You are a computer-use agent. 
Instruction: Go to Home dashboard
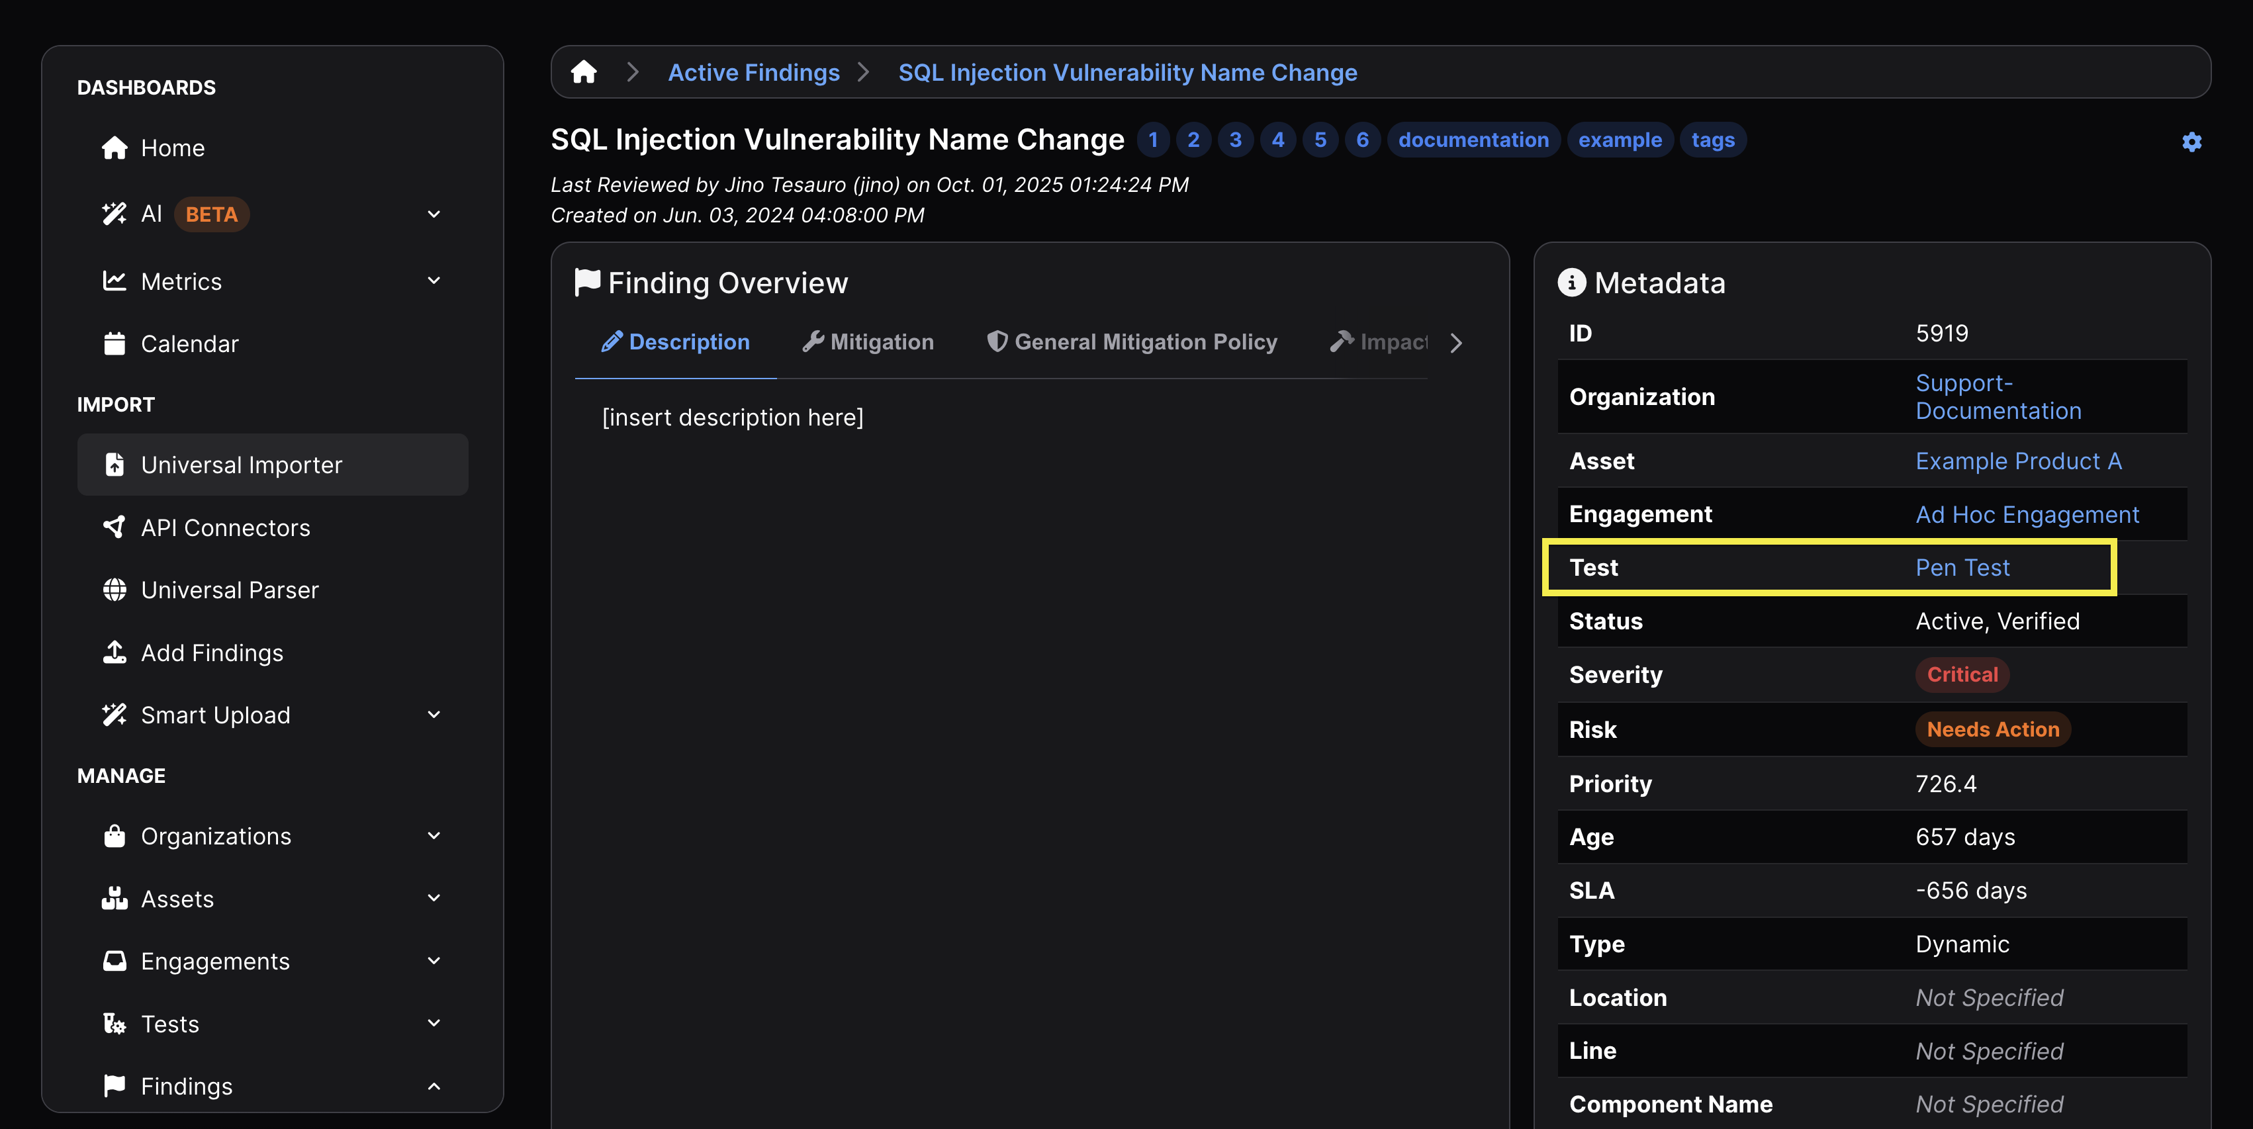coord(172,148)
